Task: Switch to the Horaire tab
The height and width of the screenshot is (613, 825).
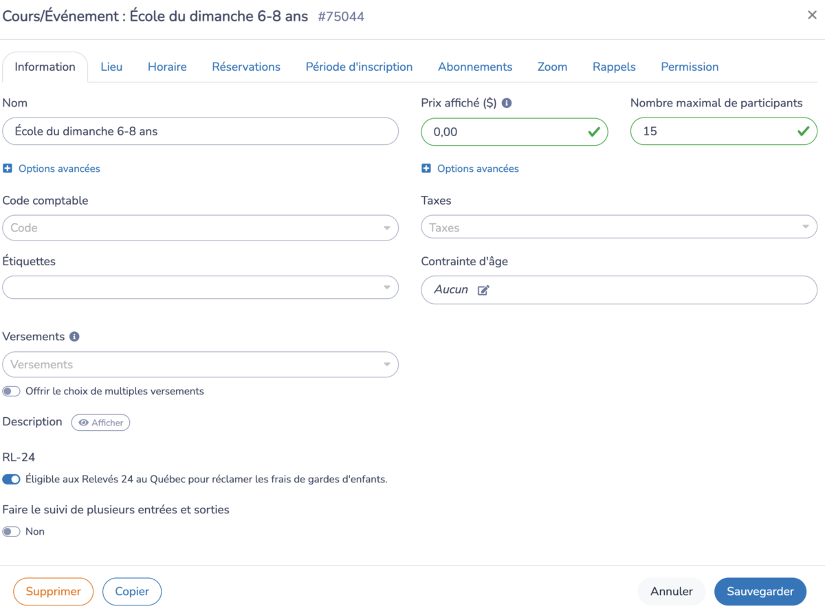Action: [167, 67]
